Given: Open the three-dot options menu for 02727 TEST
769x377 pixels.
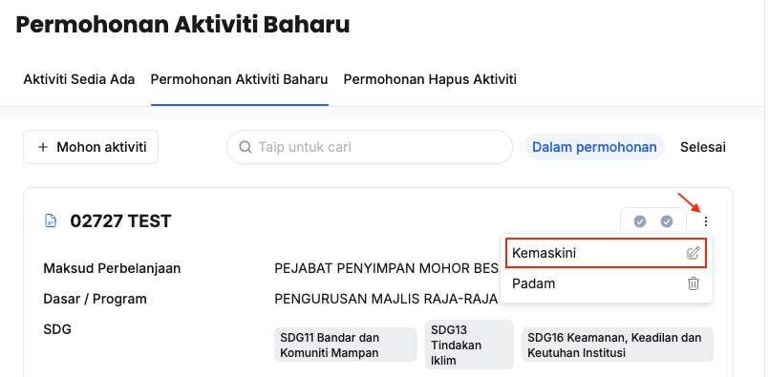Looking at the screenshot, I should pyautogui.click(x=705, y=221).
